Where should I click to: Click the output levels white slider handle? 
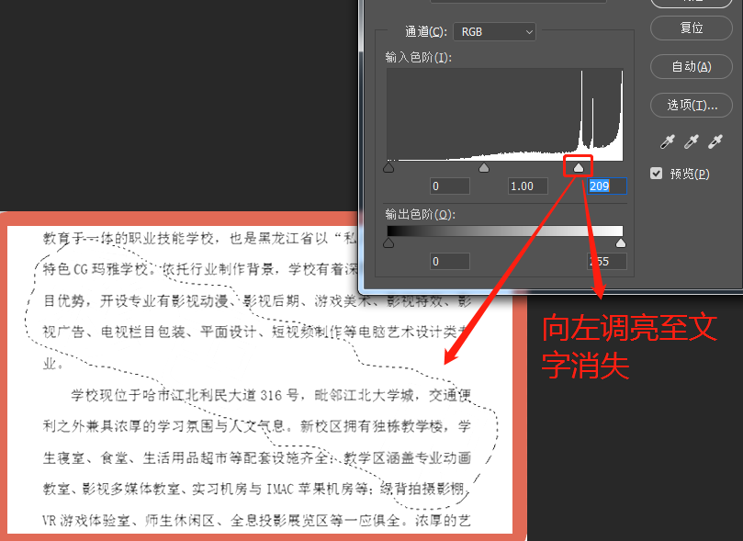click(x=621, y=243)
